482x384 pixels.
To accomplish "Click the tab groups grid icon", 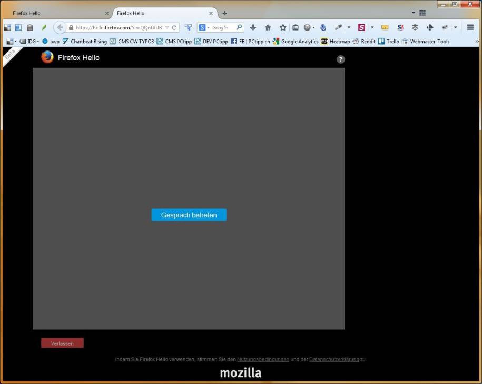I will [x=422, y=13].
